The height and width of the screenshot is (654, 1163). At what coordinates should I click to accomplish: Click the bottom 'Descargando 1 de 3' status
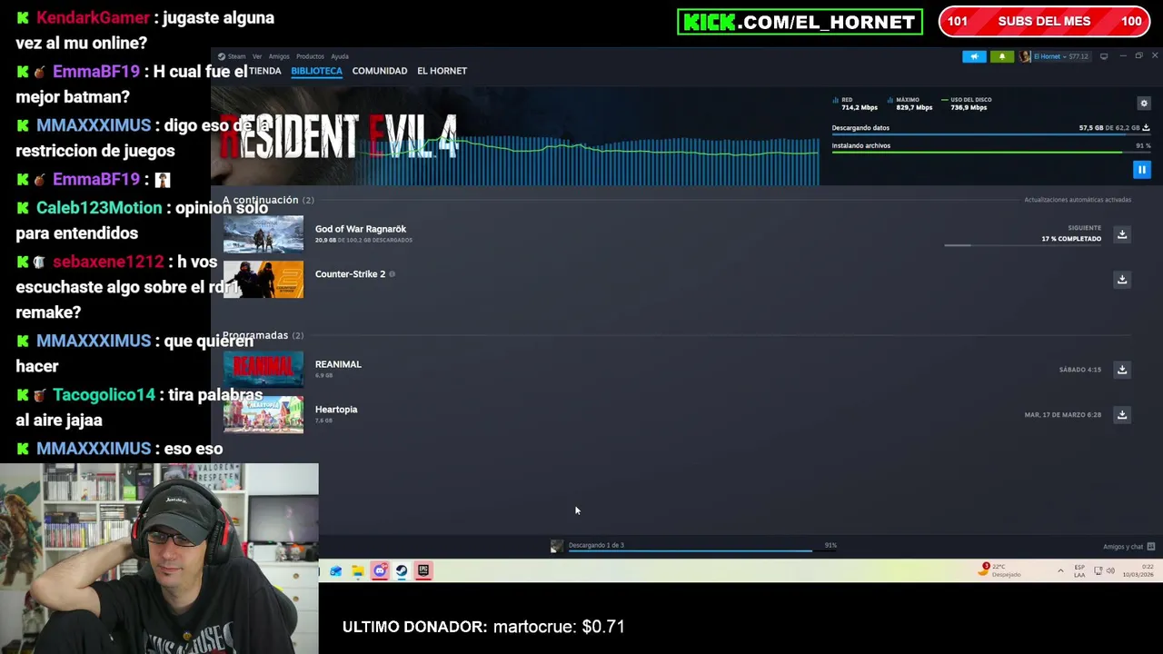[x=596, y=545]
